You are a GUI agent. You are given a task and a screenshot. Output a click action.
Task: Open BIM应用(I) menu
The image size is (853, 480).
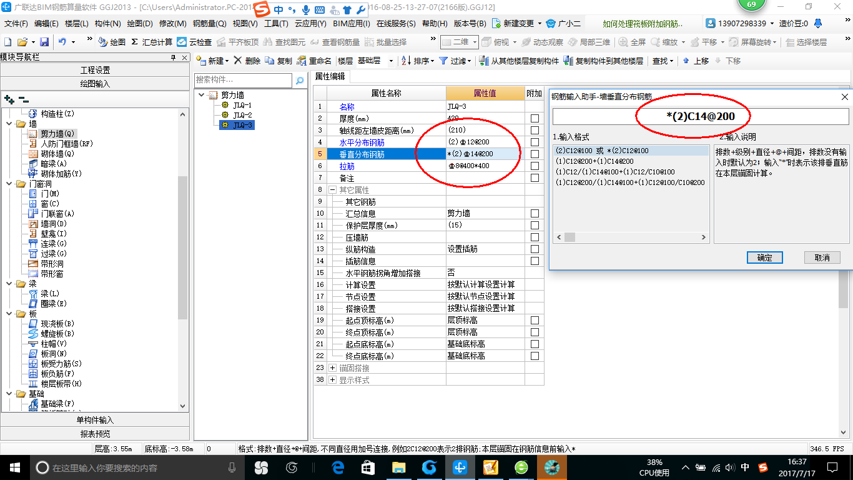coord(351,24)
